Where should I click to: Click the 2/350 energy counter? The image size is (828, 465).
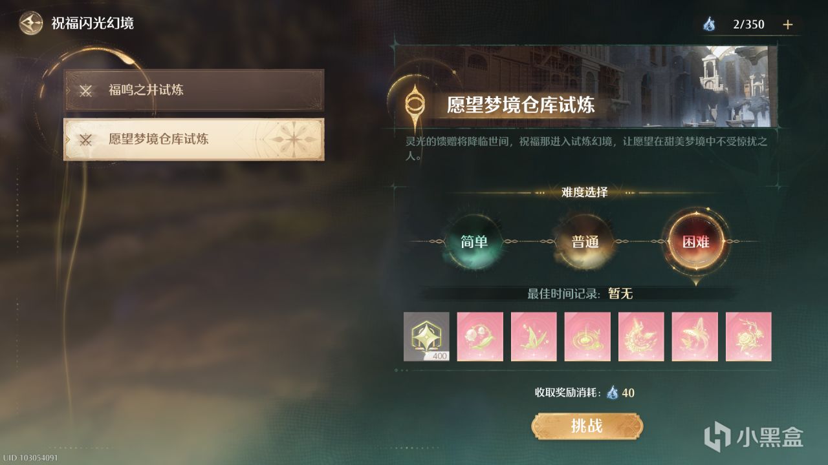pyautogui.click(x=748, y=25)
